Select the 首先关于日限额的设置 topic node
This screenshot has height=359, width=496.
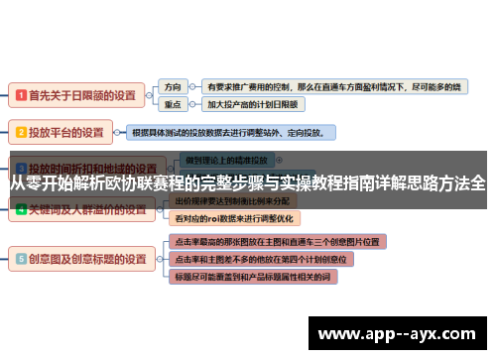[x=76, y=95]
